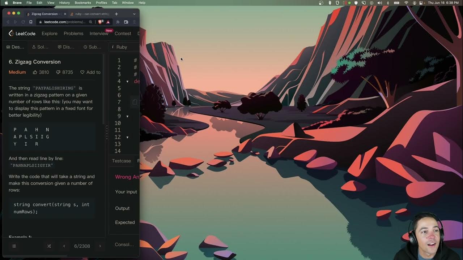Image resolution: width=463 pixels, height=260 pixels.
Task: Open the problem list icon
Action: pyautogui.click(x=14, y=246)
